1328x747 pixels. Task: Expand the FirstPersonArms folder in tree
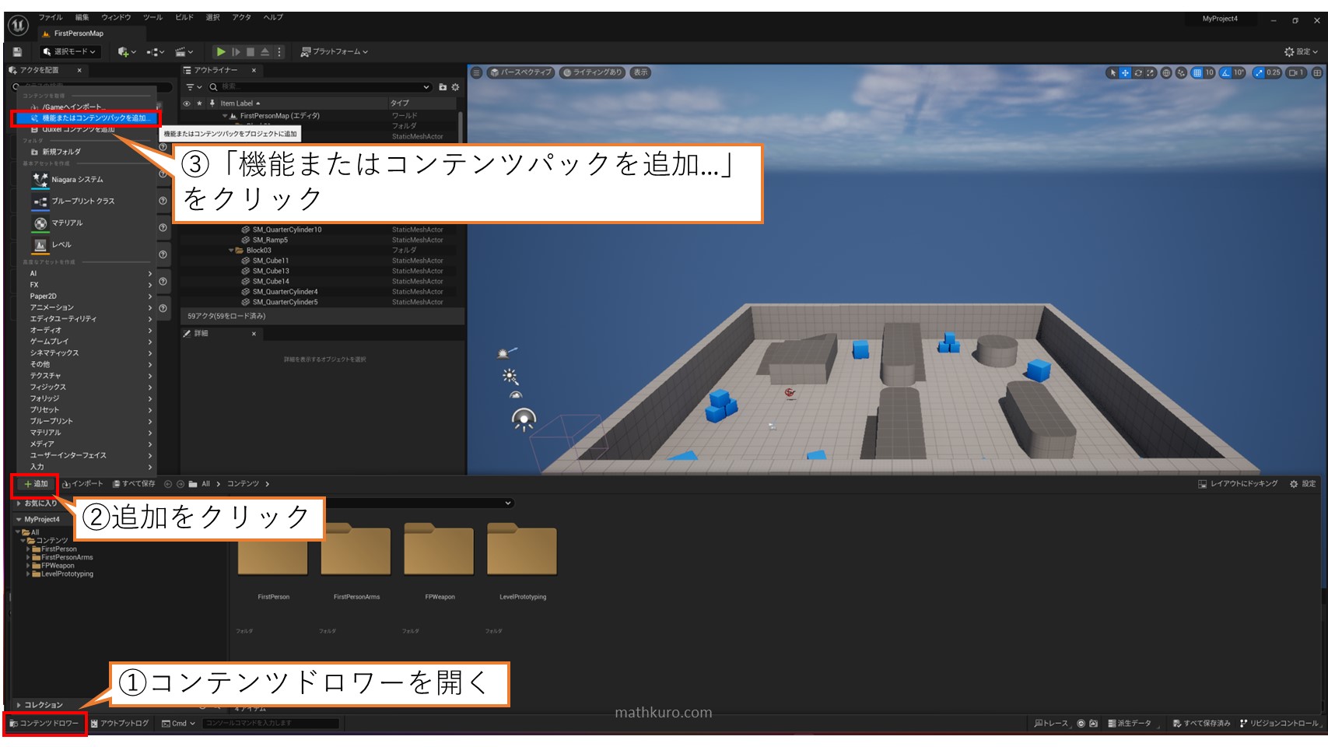tap(28, 557)
